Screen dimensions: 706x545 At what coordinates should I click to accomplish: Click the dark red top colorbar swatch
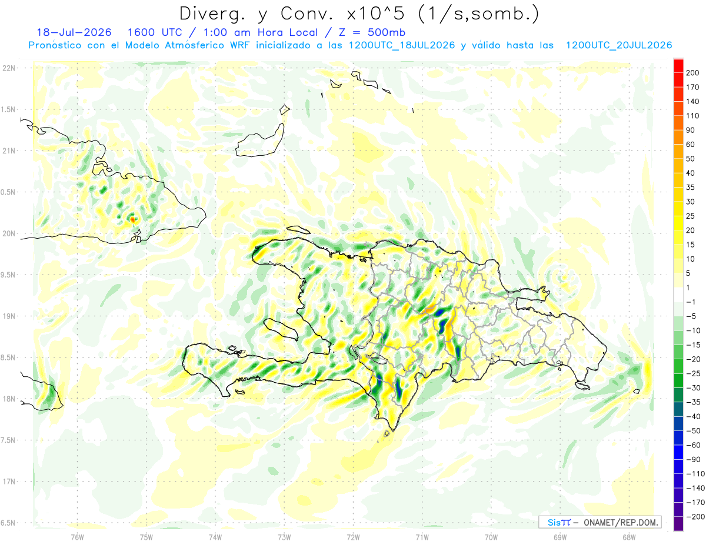click(678, 65)
